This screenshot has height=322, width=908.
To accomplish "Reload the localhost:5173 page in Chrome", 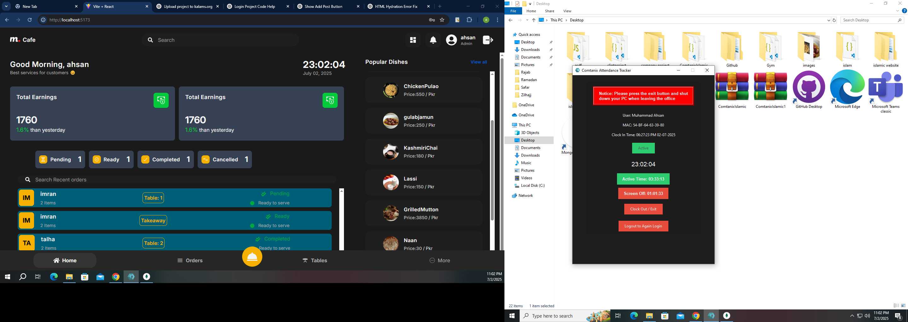I will pos(30,20).
